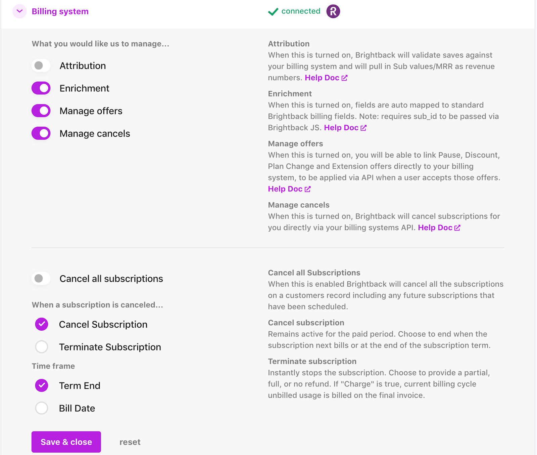
Task: Enable the Attribution toggle
Action: (41, 66)
